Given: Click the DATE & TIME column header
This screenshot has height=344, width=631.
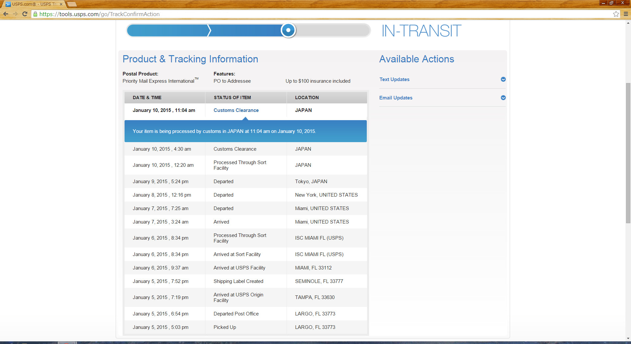Looking at the screenshot, I should 147,97.
